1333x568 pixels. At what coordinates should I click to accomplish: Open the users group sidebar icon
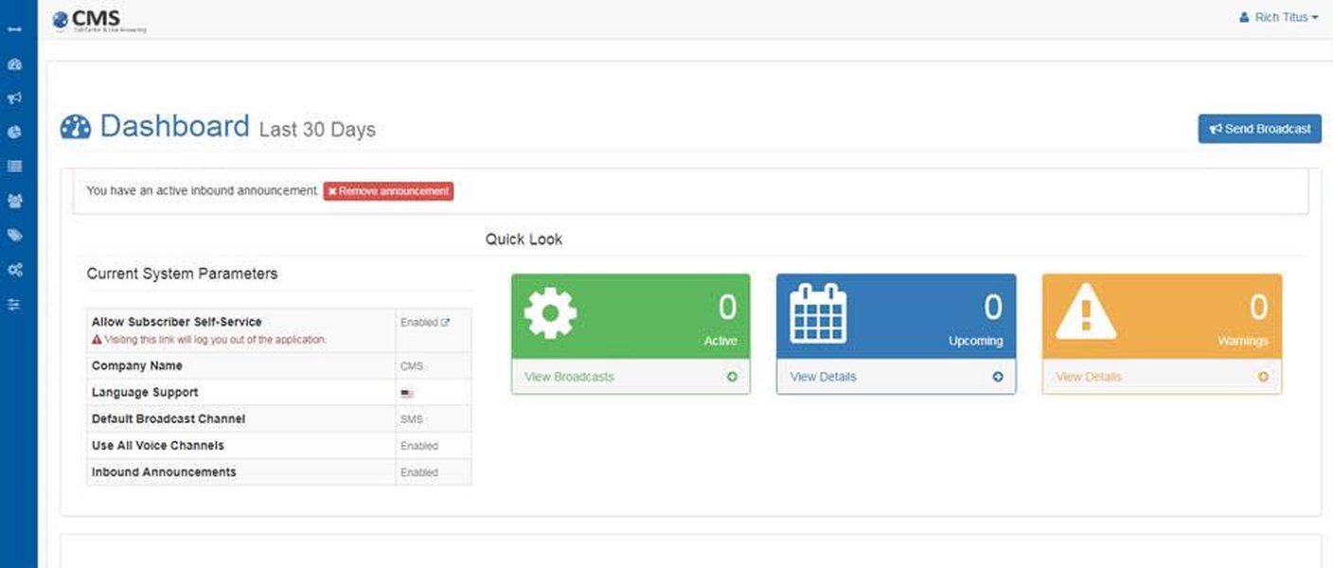click(14, 201)
